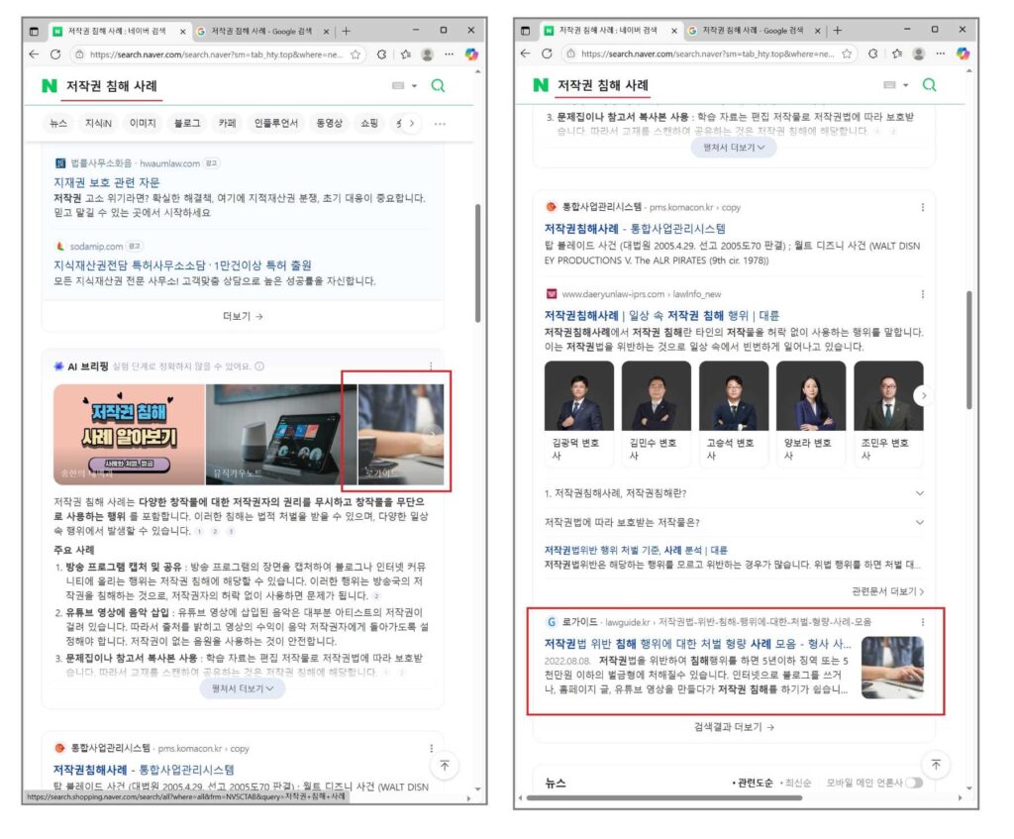Open Settings and more in left window
The height and width of the screenshot is (839, 1014).
coord(449,54)
